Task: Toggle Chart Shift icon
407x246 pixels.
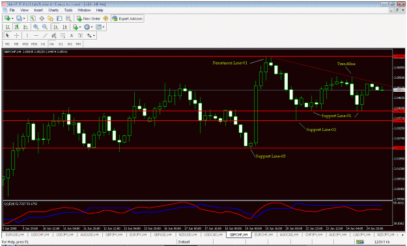Action: point(65,27)
